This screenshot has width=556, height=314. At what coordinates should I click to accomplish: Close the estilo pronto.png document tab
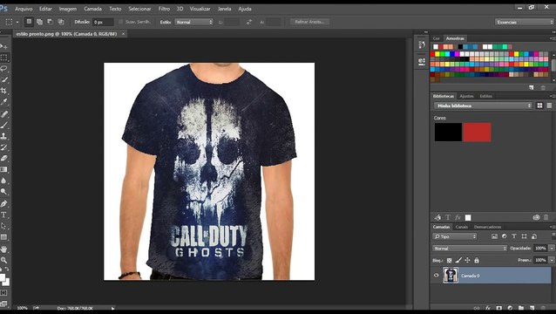pos(123,34)
